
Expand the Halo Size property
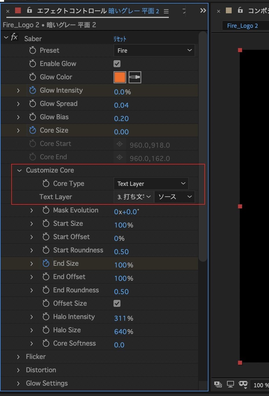click(x=32, y=330)
